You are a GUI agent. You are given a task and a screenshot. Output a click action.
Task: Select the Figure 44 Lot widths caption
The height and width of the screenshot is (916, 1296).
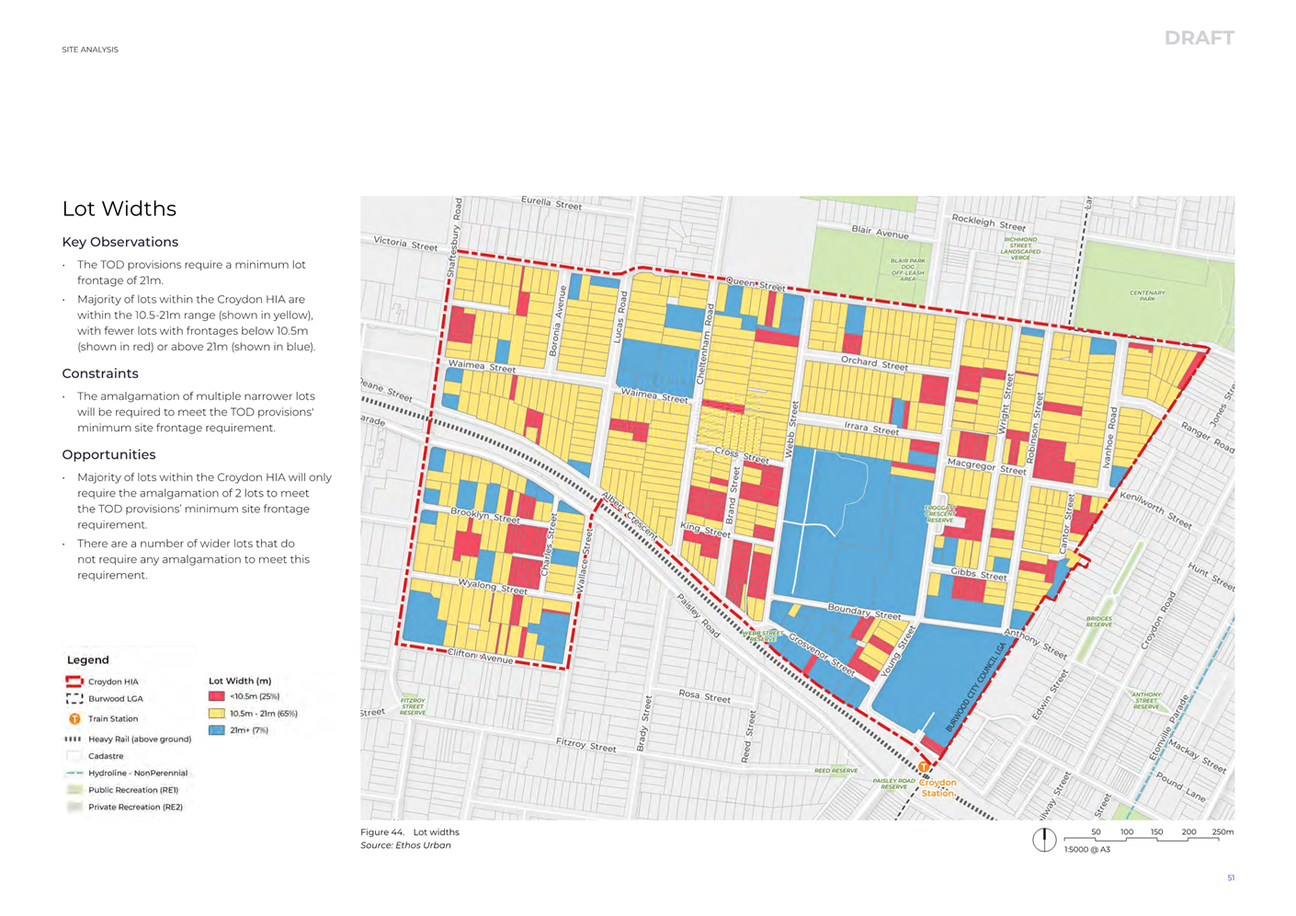tap(409, 832)
